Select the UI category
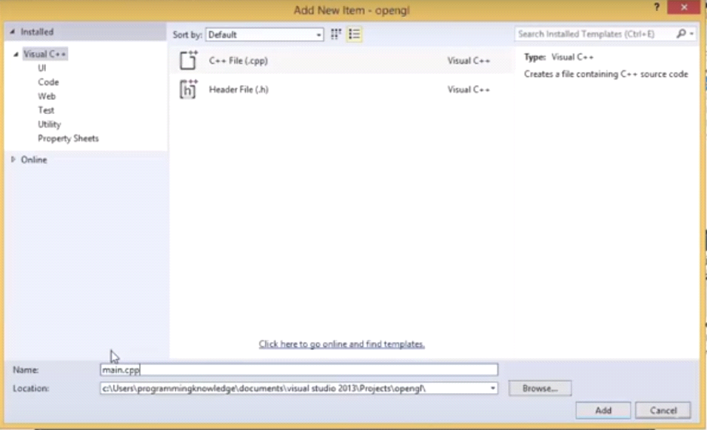The width and height of the screenshot is (707, 430). (42, 68)
